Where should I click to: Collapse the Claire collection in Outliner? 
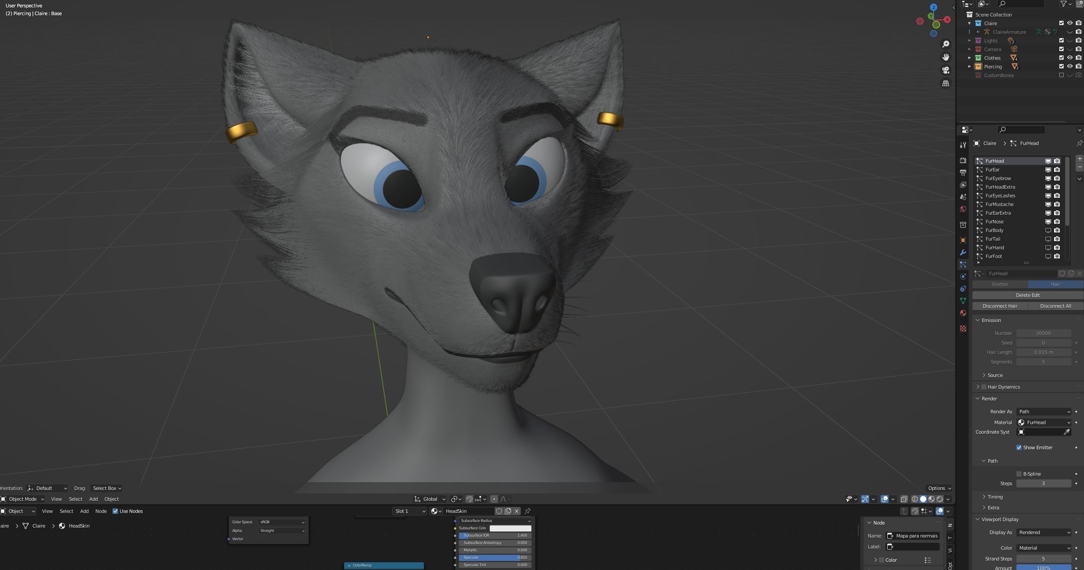(970, 23)
